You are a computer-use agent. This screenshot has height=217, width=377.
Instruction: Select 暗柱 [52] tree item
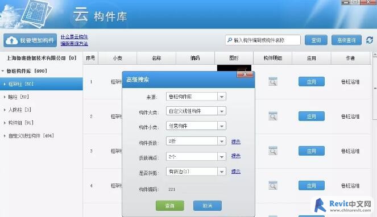(18, 97)
